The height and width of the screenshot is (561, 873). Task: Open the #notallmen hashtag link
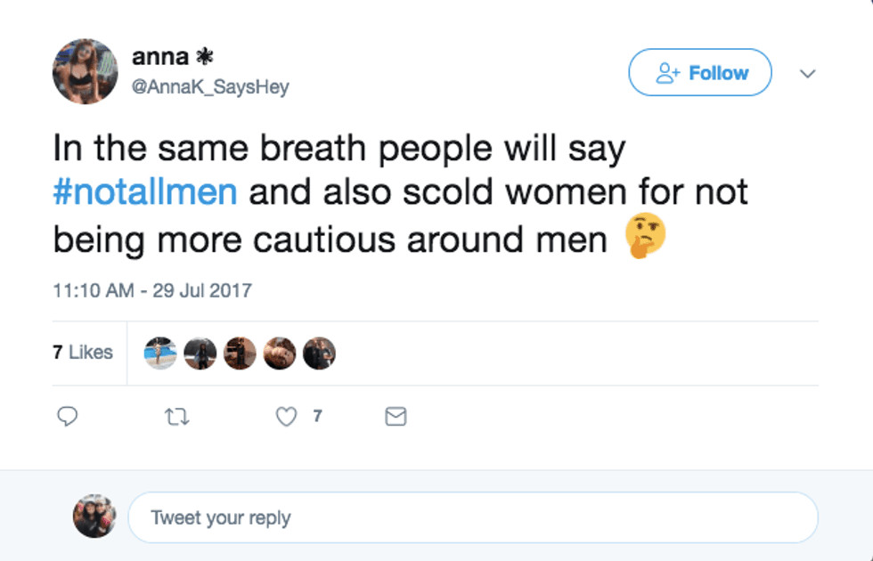[145, 193]
